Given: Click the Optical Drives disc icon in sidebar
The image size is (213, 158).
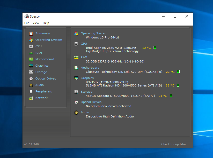Looking at the screenshot, I should pyautogui.click(x=31, y=78).
